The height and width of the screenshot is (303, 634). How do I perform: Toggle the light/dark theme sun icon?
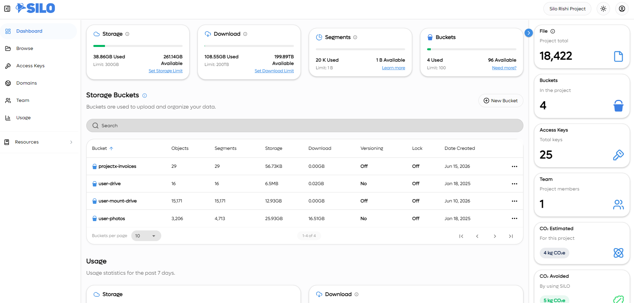(x=603, y=9)
